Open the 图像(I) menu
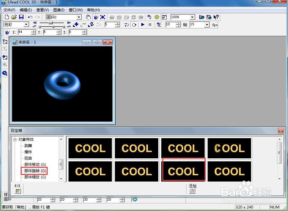Image resolution: width=288 pixels, height=211 pixels. point(59,10)
